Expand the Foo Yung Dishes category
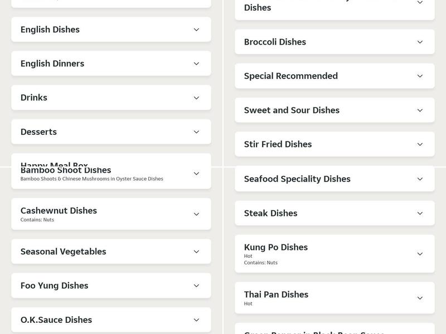 tap(111, 286)
